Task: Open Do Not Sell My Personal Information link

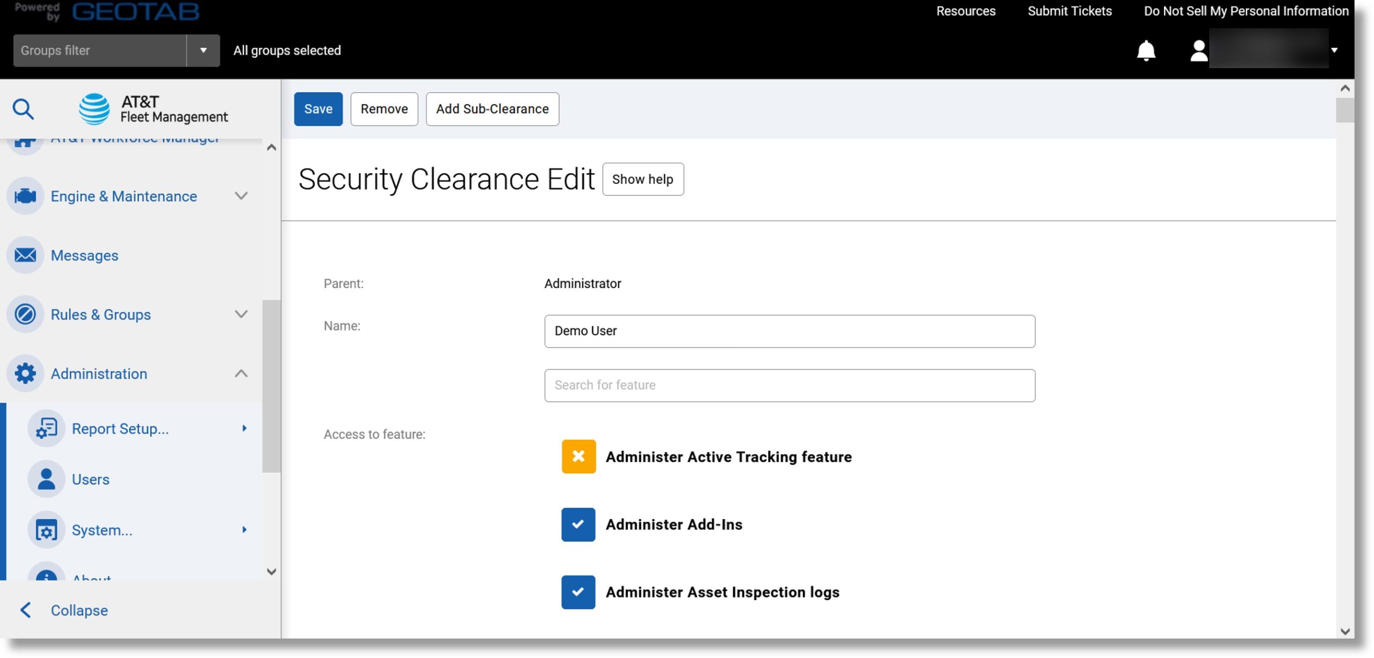Action: [1246, 11]
